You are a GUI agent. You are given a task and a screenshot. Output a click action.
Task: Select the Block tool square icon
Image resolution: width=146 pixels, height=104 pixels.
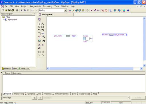[x=42, y=27]
